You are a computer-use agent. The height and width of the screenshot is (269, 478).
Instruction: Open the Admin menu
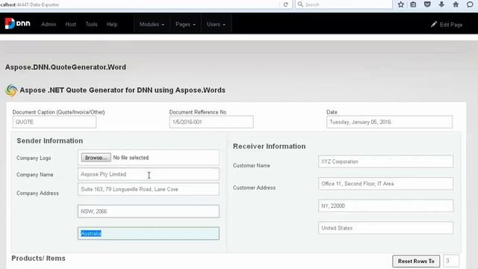click(x=49, y=24)
